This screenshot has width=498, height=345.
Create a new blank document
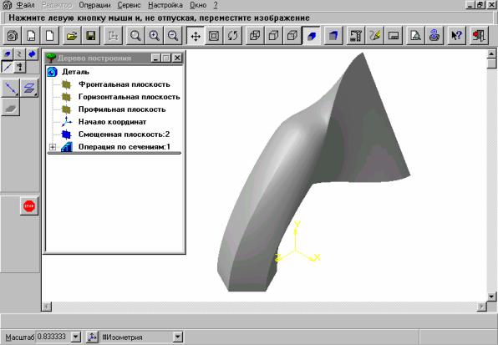pyautogui.click(x=50, y=36)
